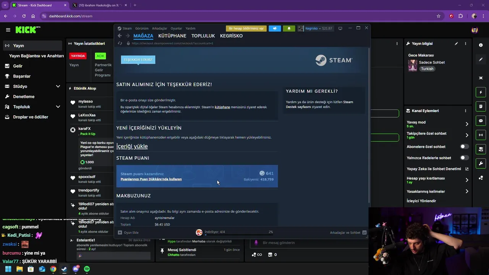Open the KEGRISKO profile tab in Steam
489x275 pixels.
tap(231, 36)
